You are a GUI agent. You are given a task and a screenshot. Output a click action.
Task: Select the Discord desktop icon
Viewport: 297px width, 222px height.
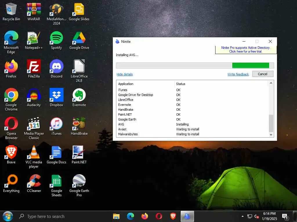pyautogui.click(x=57, y=69)
